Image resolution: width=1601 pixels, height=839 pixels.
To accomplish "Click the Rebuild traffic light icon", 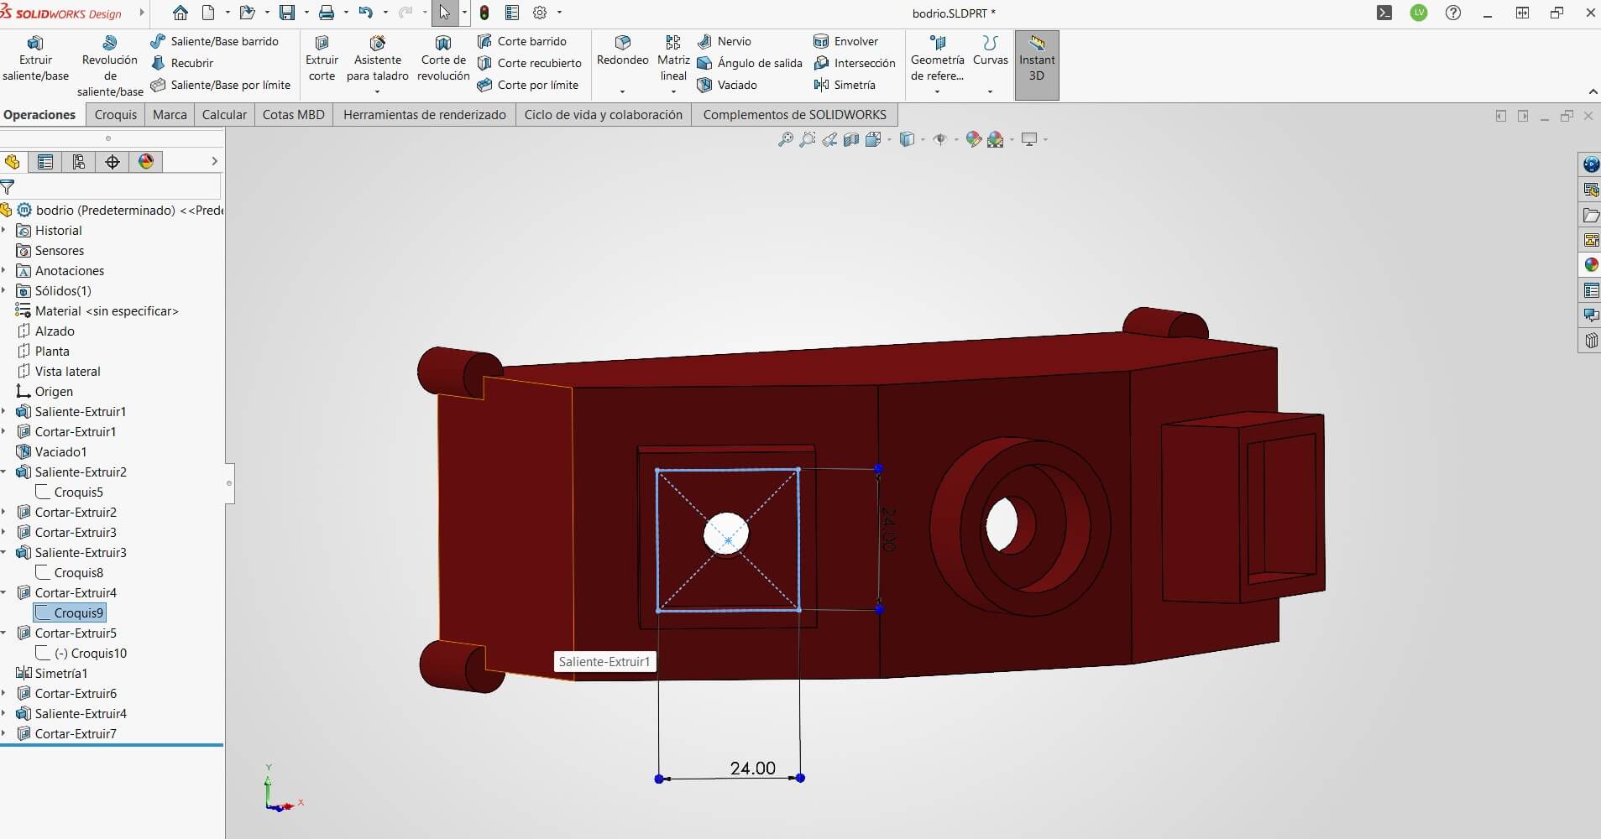I will click(x=484, y=13).
